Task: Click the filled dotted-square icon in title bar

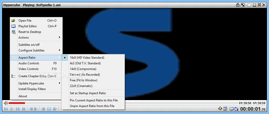Action: click(259, 5)
